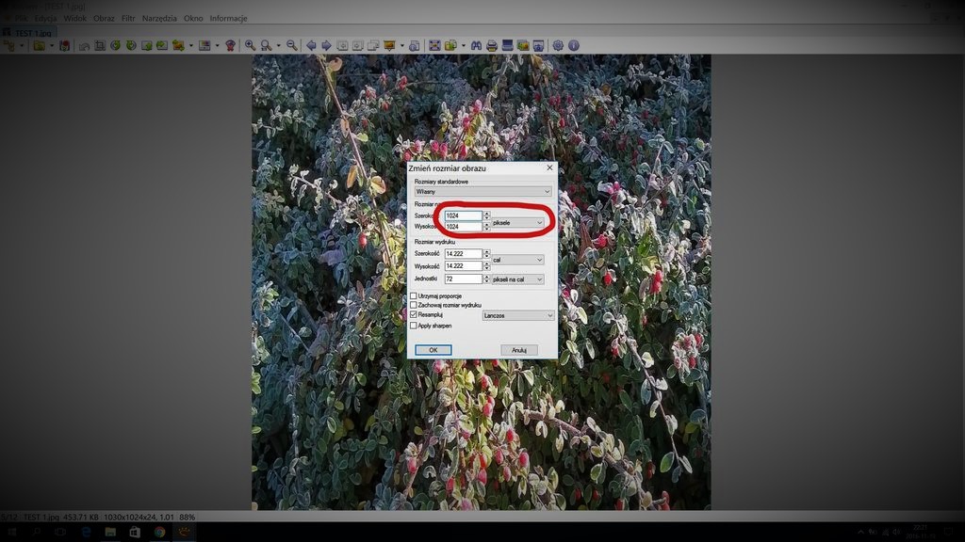Open the Lanczos resample method dropdown
Image resolution: width=965 pixels, height=542 pixels.
518,315
